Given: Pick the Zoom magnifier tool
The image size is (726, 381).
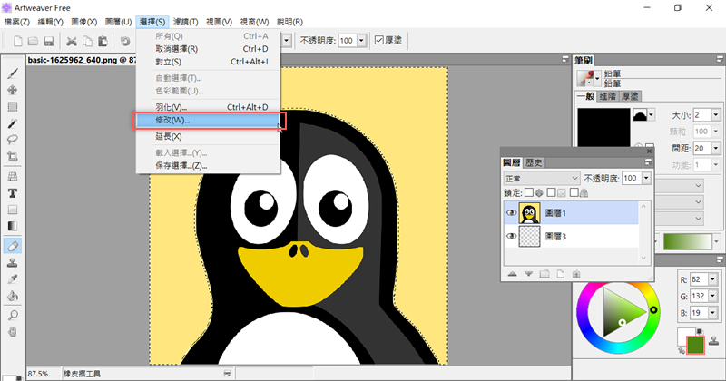Looking at the screenshot, I should tap(13, 315).
